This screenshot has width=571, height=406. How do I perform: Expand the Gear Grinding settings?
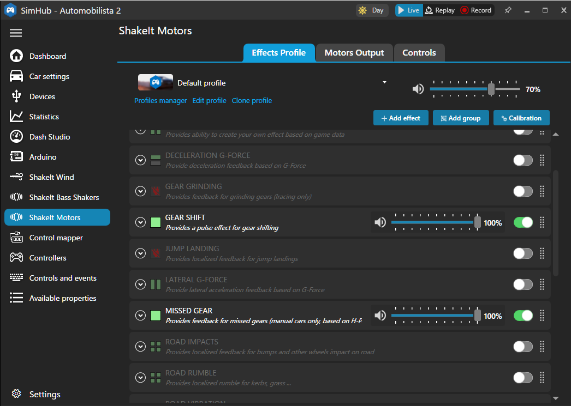(140, 191)
